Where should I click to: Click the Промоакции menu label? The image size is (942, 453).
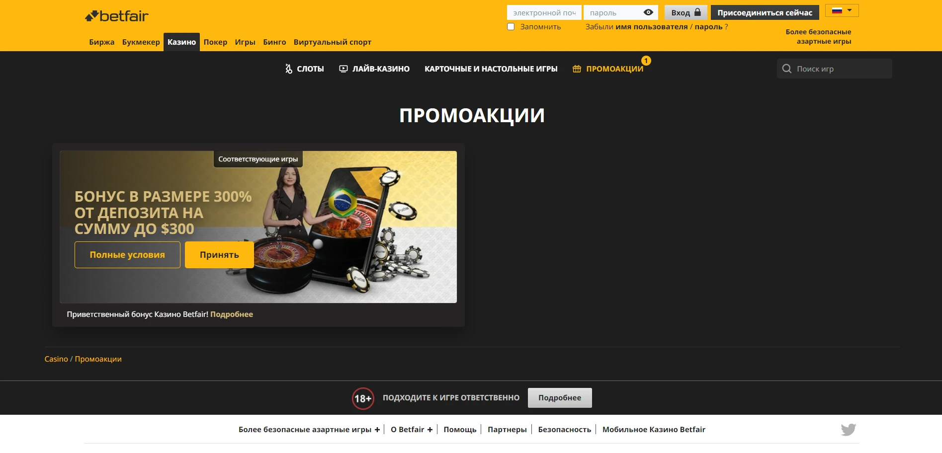[x=614, y=69]
